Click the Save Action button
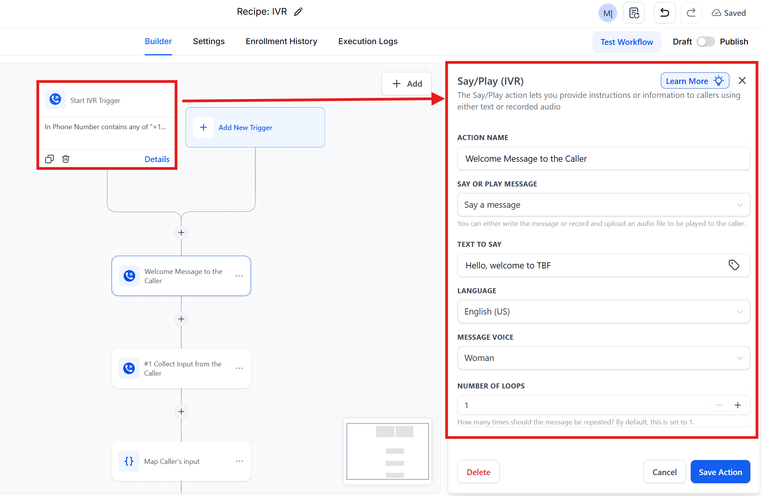762x496 pixels. (x=720, y=472)
